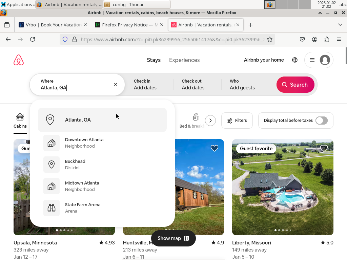Open the Check out date picker

click(198, 84)
